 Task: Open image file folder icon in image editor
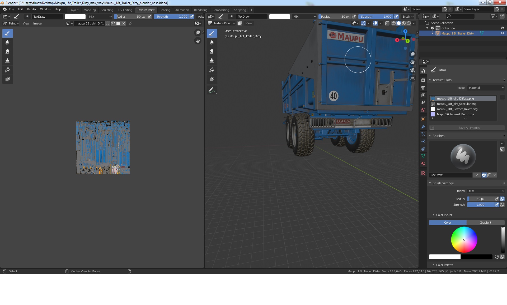click(118, 23)
